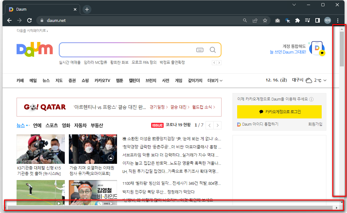
Task: Open the K15 기관총 news thumbnail
Action: 41,149
